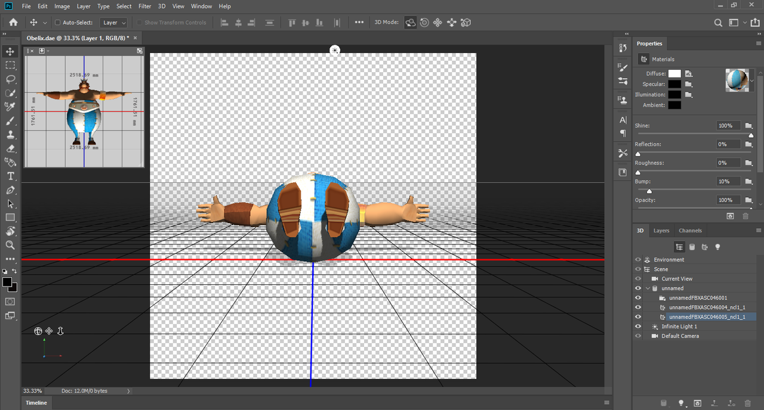Open the Shine texture folder menu
This screenshot has width=764, height=410.
pyautogui.click(x=747, y=126)
